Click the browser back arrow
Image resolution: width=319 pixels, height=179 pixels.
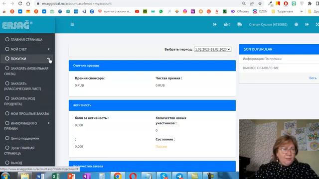pyautogui.click(x=4, y=3)
